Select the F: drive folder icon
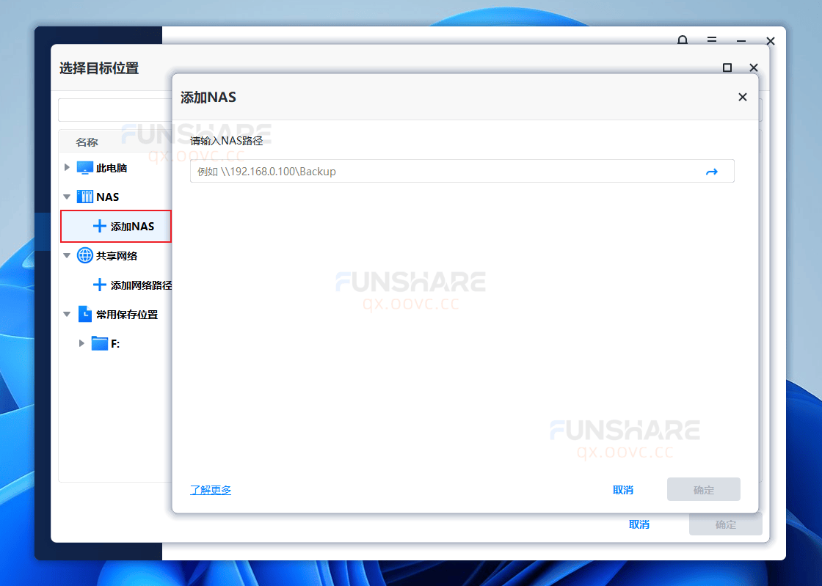Viewport: 822px width, 586px height. 100,343
